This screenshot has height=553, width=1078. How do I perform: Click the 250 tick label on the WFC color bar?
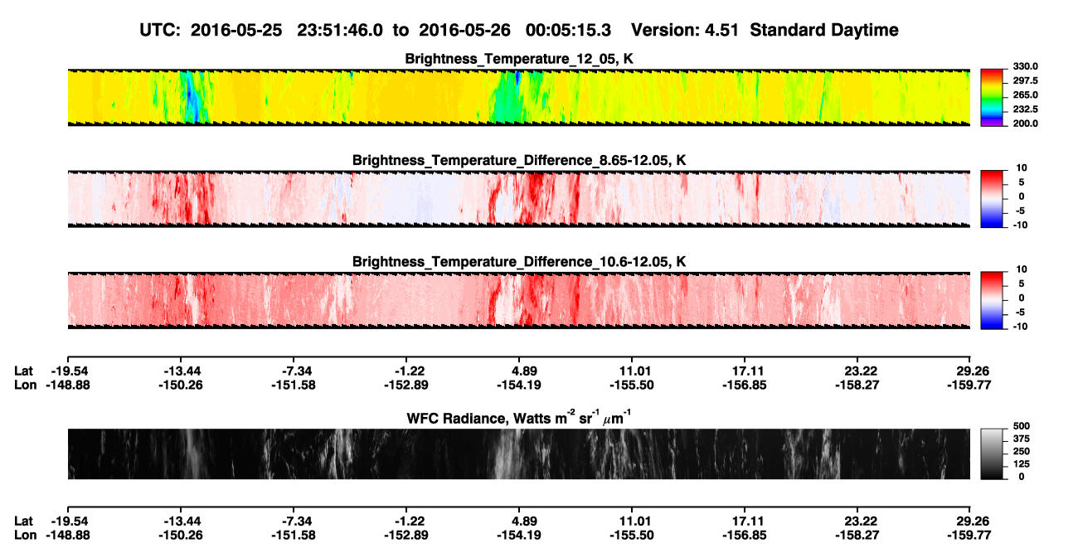pos(1022,450)
